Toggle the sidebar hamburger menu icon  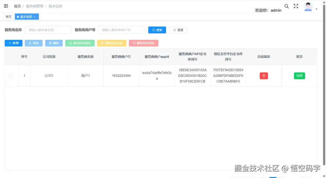tap(6, 6)
